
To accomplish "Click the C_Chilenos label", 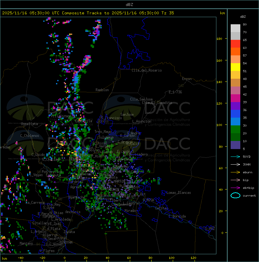I will click(x=30, y=136).
